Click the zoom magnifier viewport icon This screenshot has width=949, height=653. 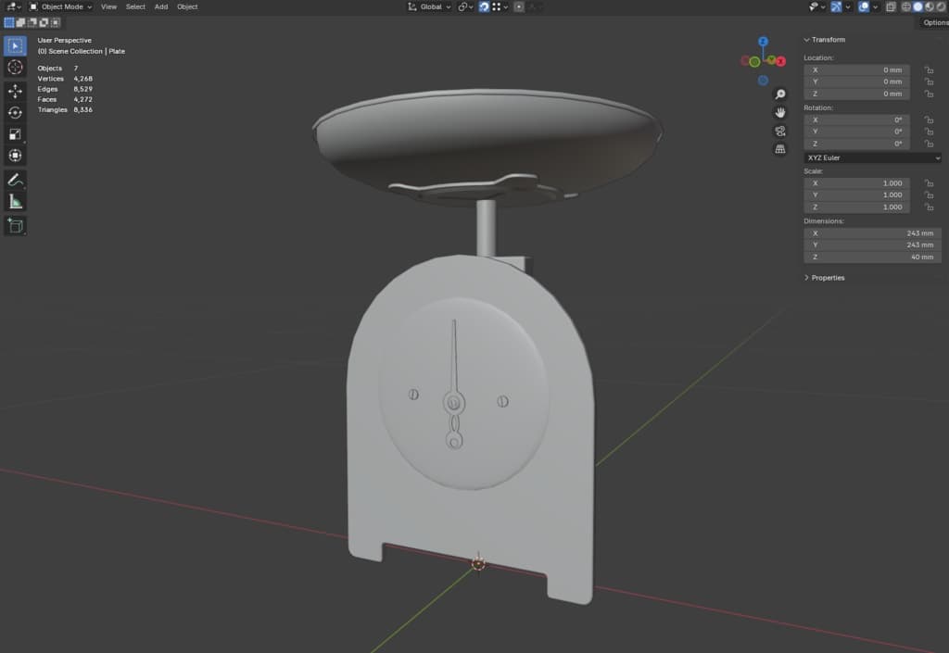[x=780, y=94]
